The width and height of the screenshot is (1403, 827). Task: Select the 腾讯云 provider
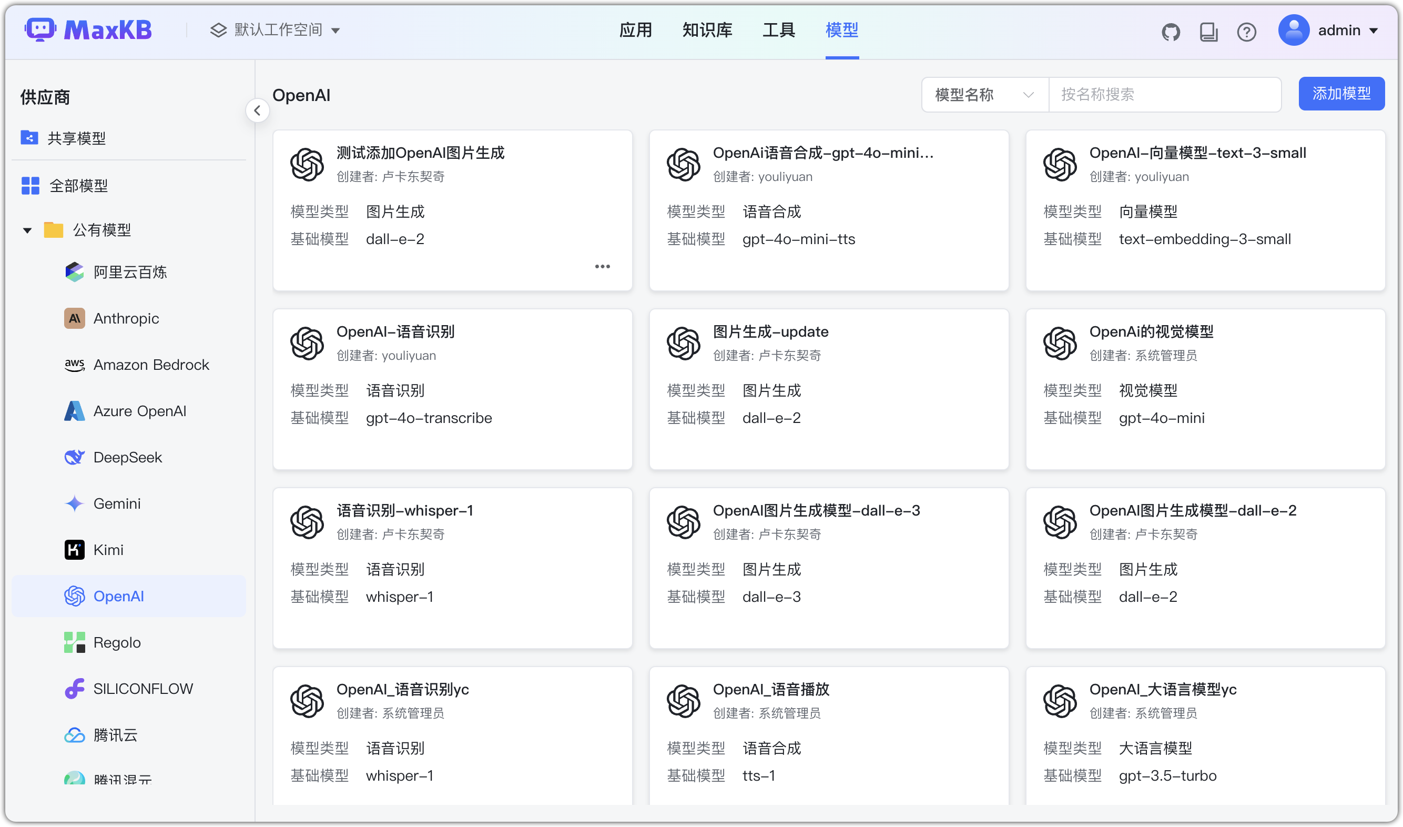click(x=129, y=734)
